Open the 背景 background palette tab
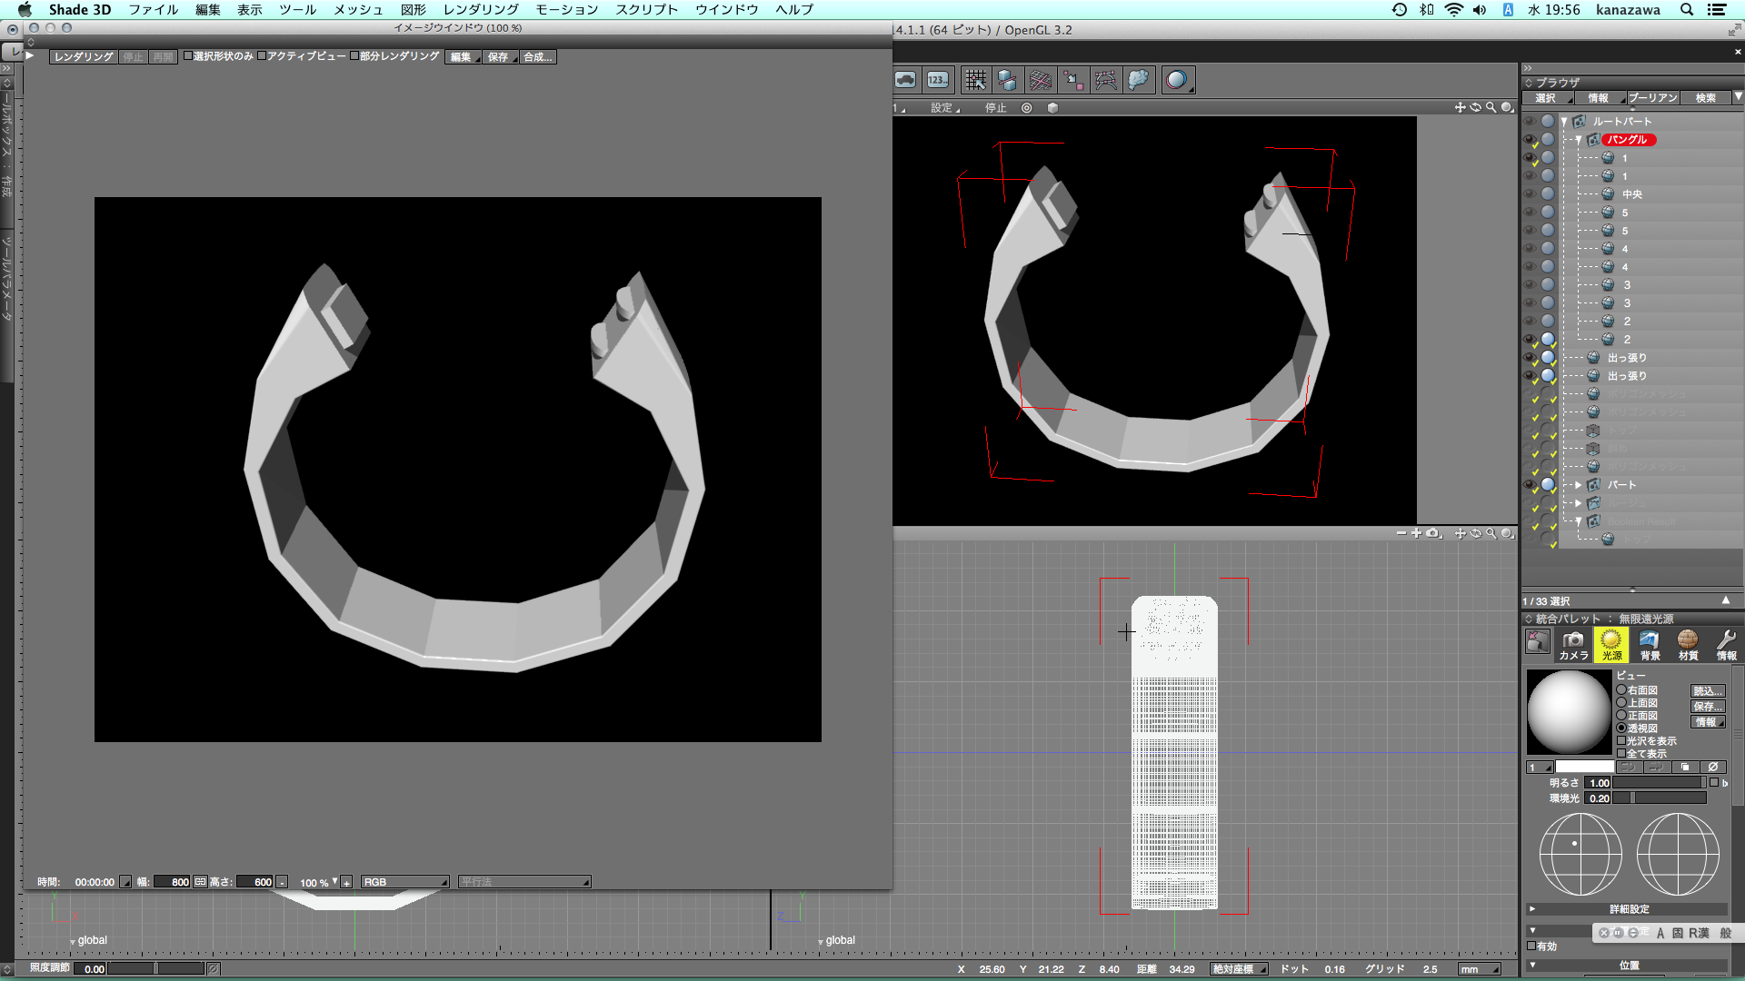The width and height of the screenshot is (1745, 981). tap(1650, 645)
